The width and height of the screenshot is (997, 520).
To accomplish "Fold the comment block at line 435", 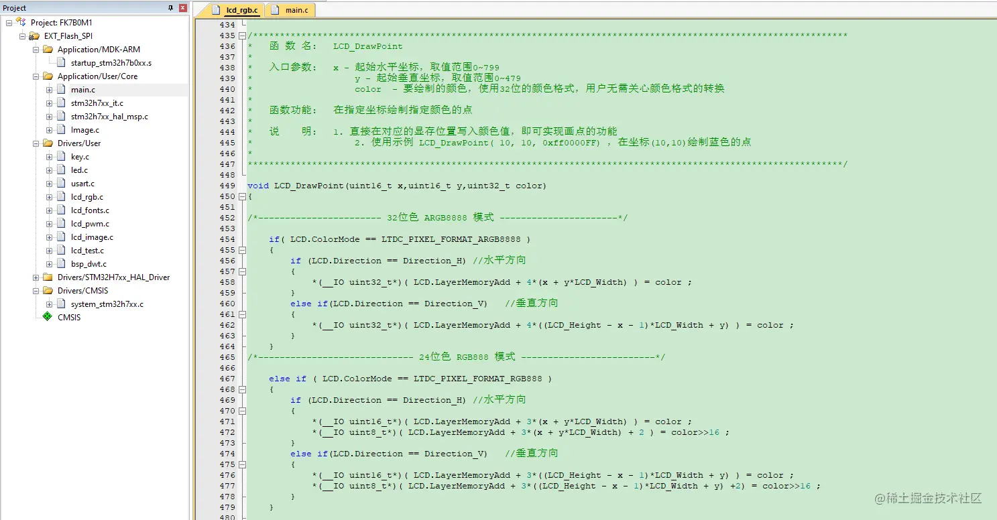I will 242,36.
